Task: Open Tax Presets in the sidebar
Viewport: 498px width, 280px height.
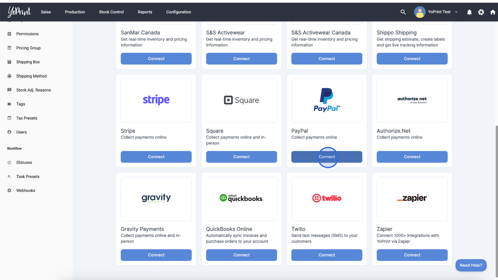Action: point(27,118)
